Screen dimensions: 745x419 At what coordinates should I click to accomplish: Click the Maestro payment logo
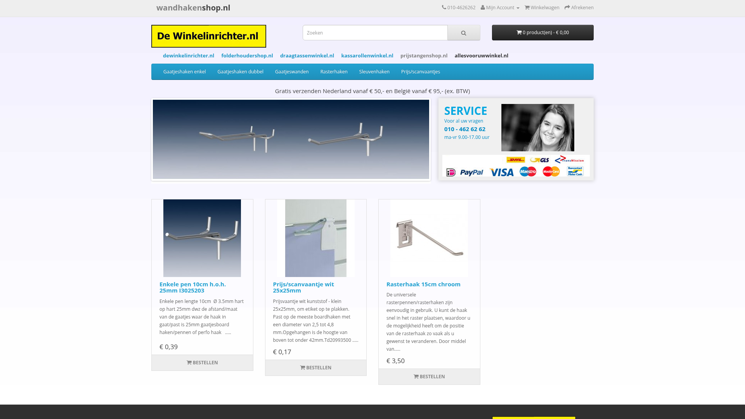click(528, 171)
